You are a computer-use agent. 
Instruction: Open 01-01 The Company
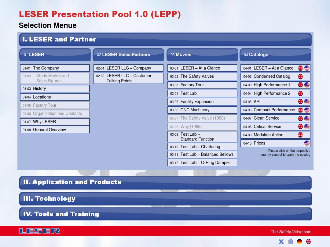coord(55,68)
